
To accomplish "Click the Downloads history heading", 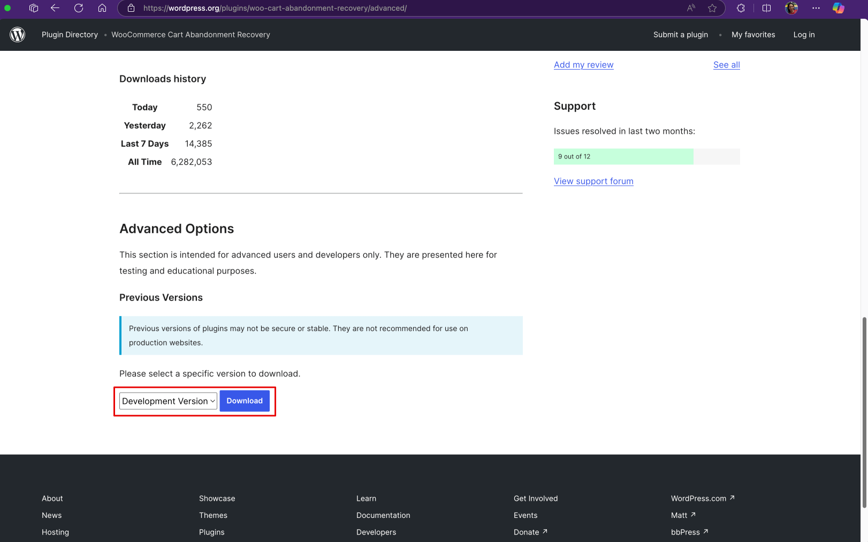I will tap(163, 79).
